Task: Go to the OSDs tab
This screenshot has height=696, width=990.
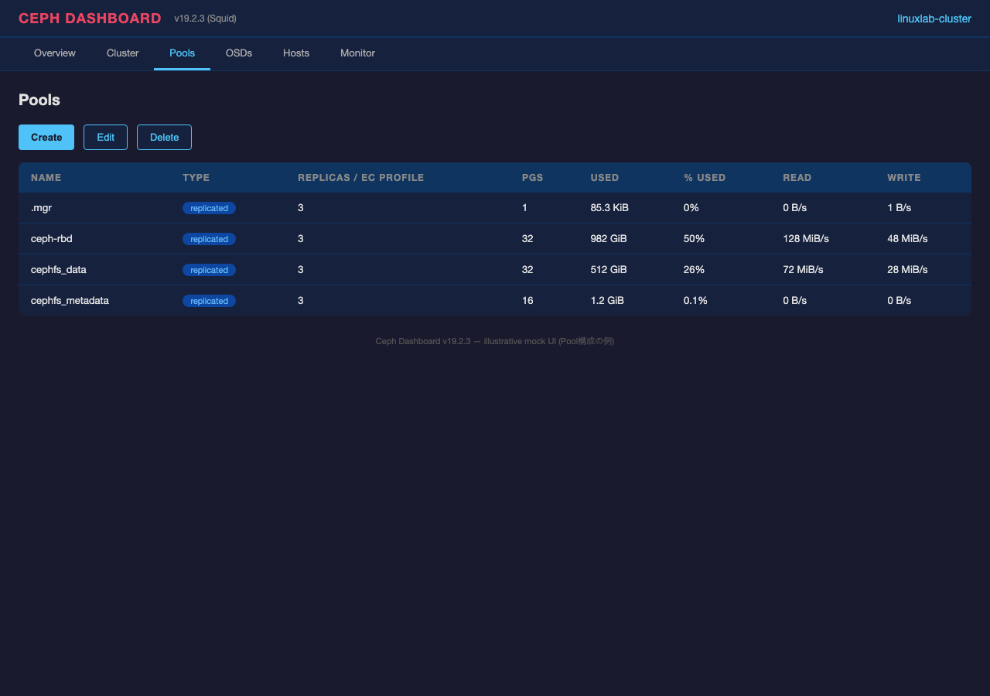Action: point(239,53)
